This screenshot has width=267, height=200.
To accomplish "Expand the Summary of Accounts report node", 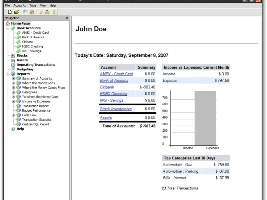I will click(x=13, y=79).
